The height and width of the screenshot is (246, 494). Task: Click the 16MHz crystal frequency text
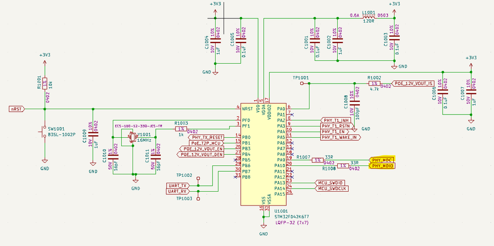(144, 140)
